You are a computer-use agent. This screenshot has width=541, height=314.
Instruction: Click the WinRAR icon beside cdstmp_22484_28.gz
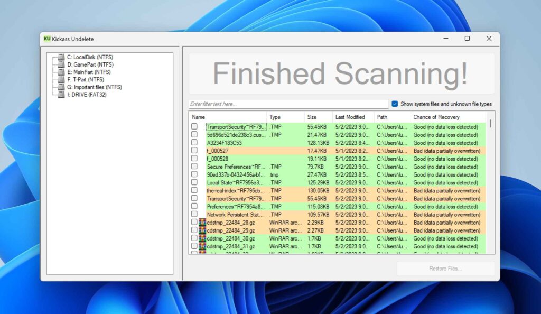(x=202, y=223)
